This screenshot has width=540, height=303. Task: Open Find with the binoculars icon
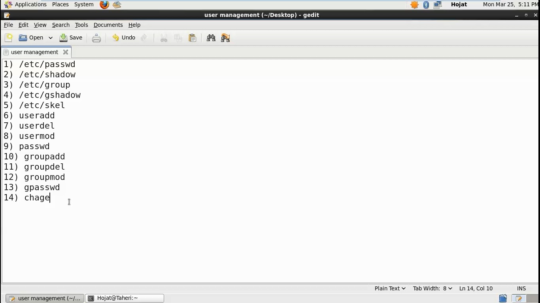[x=211, y=38]
